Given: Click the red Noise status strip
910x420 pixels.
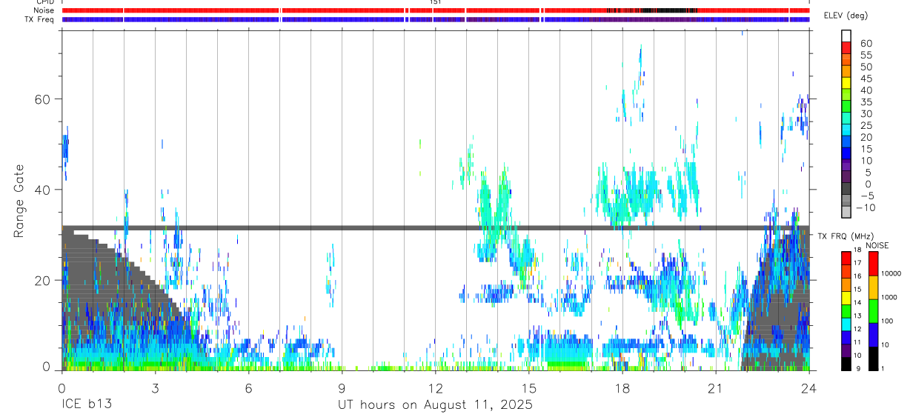Looking at the screenshot, I should point(436,10).
